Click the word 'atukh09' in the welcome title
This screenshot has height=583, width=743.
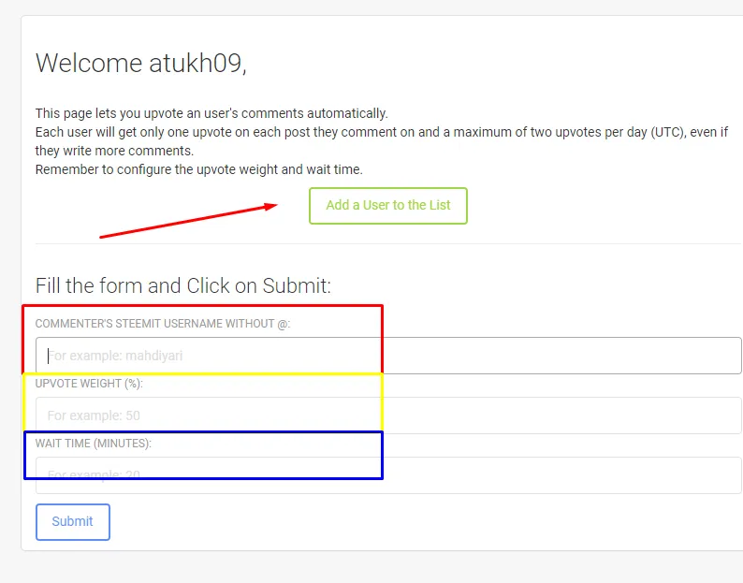pos(197,63)
